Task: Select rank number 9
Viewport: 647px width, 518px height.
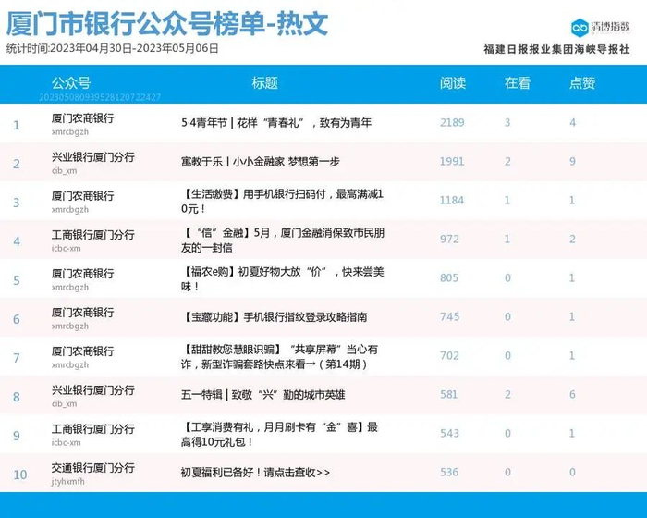Action: pos(17,436)
